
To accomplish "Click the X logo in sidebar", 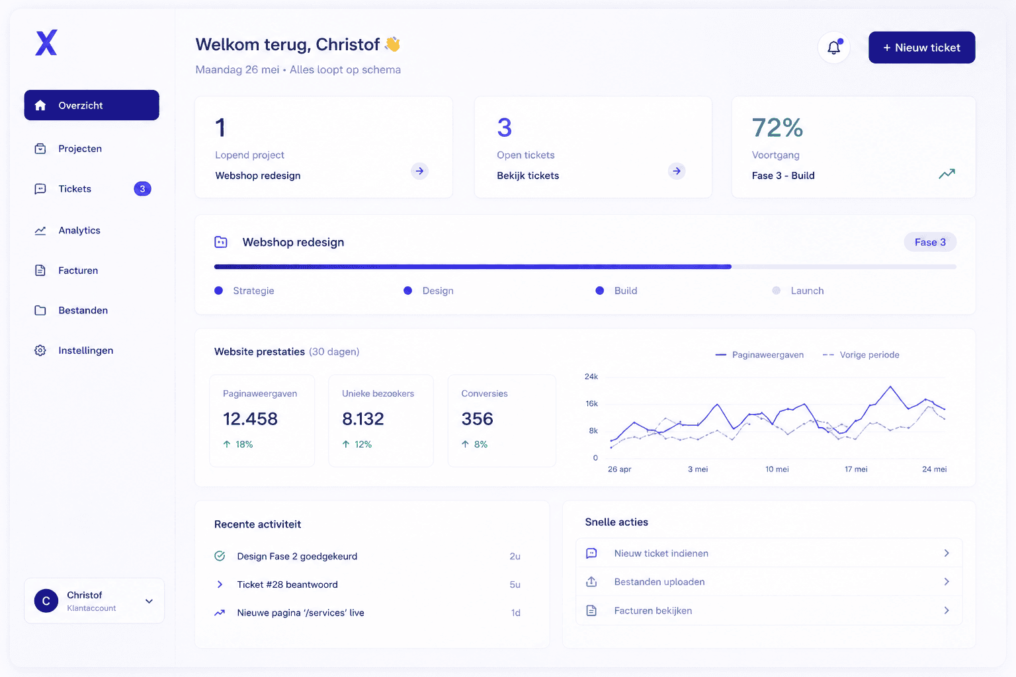I will [x=46, y=42].
